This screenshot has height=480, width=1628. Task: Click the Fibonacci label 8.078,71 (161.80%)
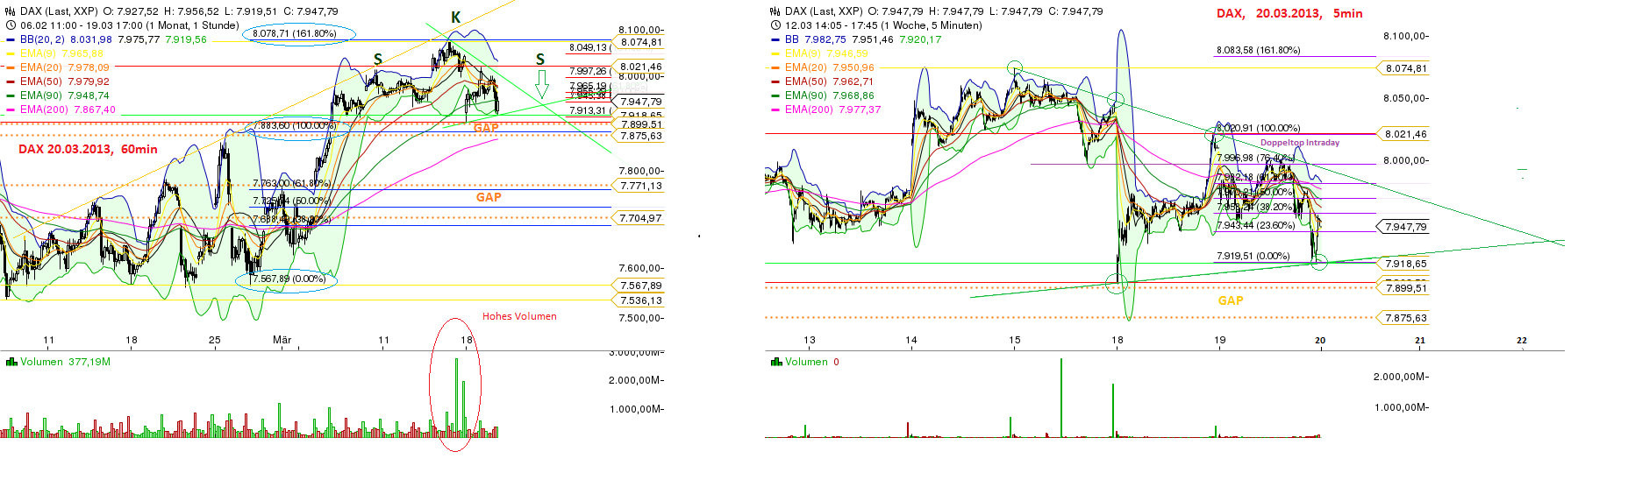pyautogui.click(x=295, y=33)
